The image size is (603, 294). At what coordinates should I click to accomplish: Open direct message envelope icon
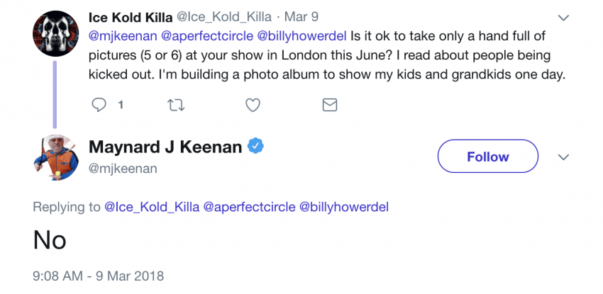[x=329, y=106]
